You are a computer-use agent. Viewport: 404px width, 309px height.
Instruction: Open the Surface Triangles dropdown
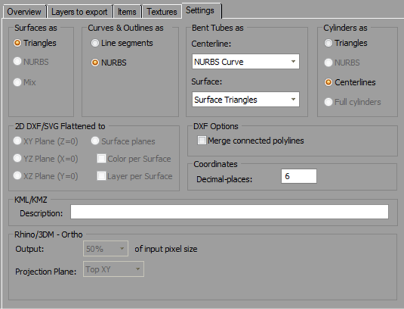point(245,99)
